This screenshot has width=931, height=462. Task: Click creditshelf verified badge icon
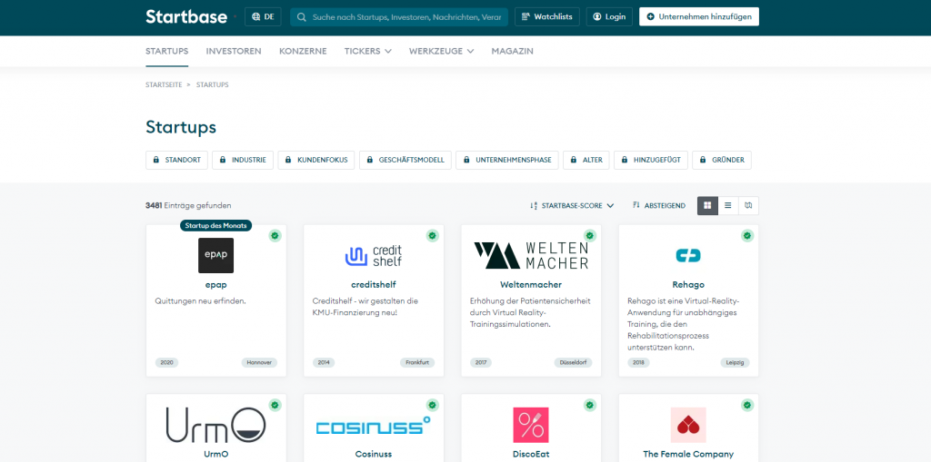point(432,236)
